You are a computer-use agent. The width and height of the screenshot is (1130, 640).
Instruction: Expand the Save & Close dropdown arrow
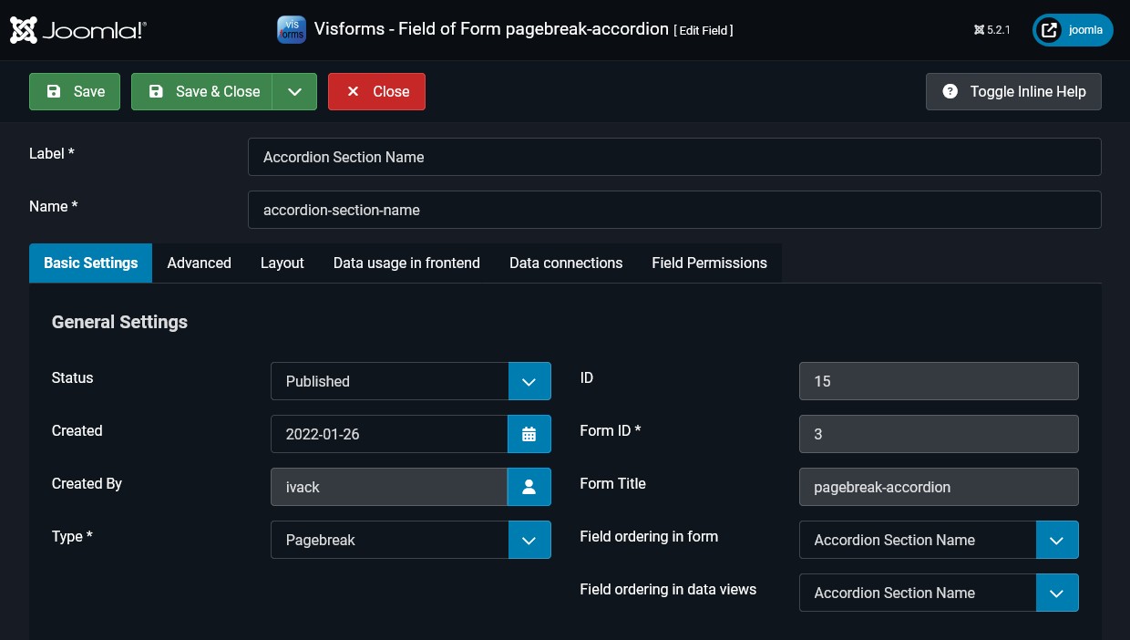(294, 91)
